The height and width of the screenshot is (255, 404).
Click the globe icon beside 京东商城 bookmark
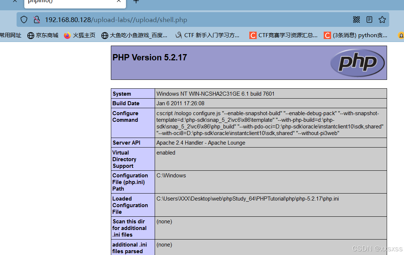(31, 35)
